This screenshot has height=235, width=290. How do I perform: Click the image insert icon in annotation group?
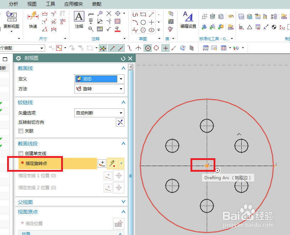coord(100,29)
